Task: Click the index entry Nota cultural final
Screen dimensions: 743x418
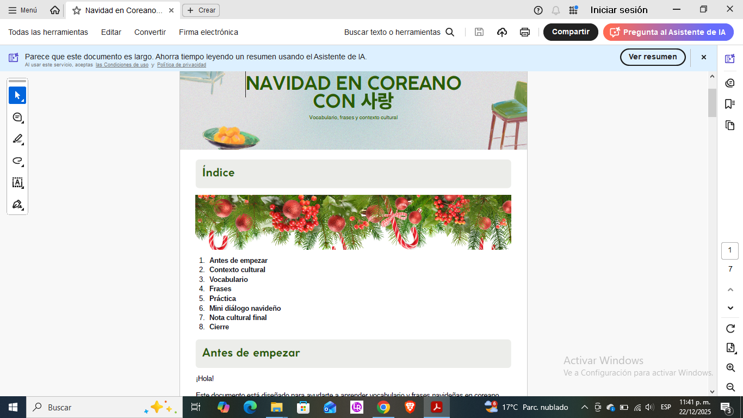Action: tap(238, 317)
